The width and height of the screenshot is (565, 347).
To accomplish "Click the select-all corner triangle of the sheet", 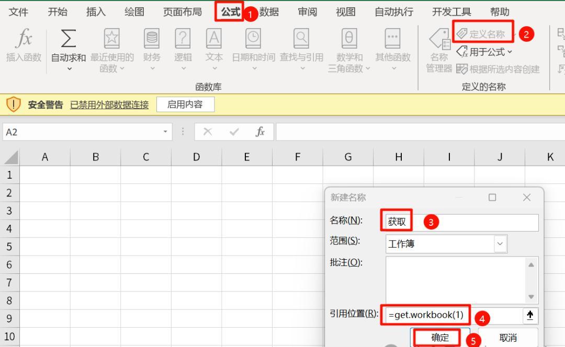I will [11, 157].
